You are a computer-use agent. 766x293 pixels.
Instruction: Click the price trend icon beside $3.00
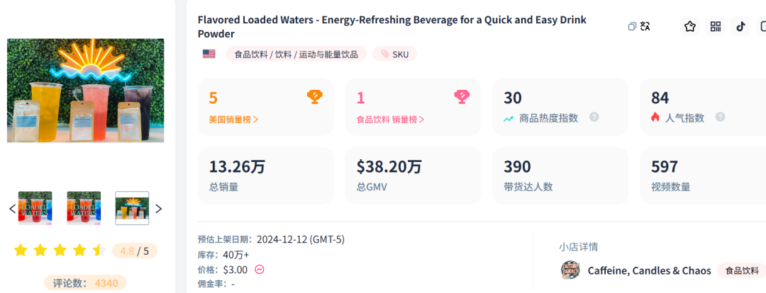pyautogui.click(x=260, y=270)
